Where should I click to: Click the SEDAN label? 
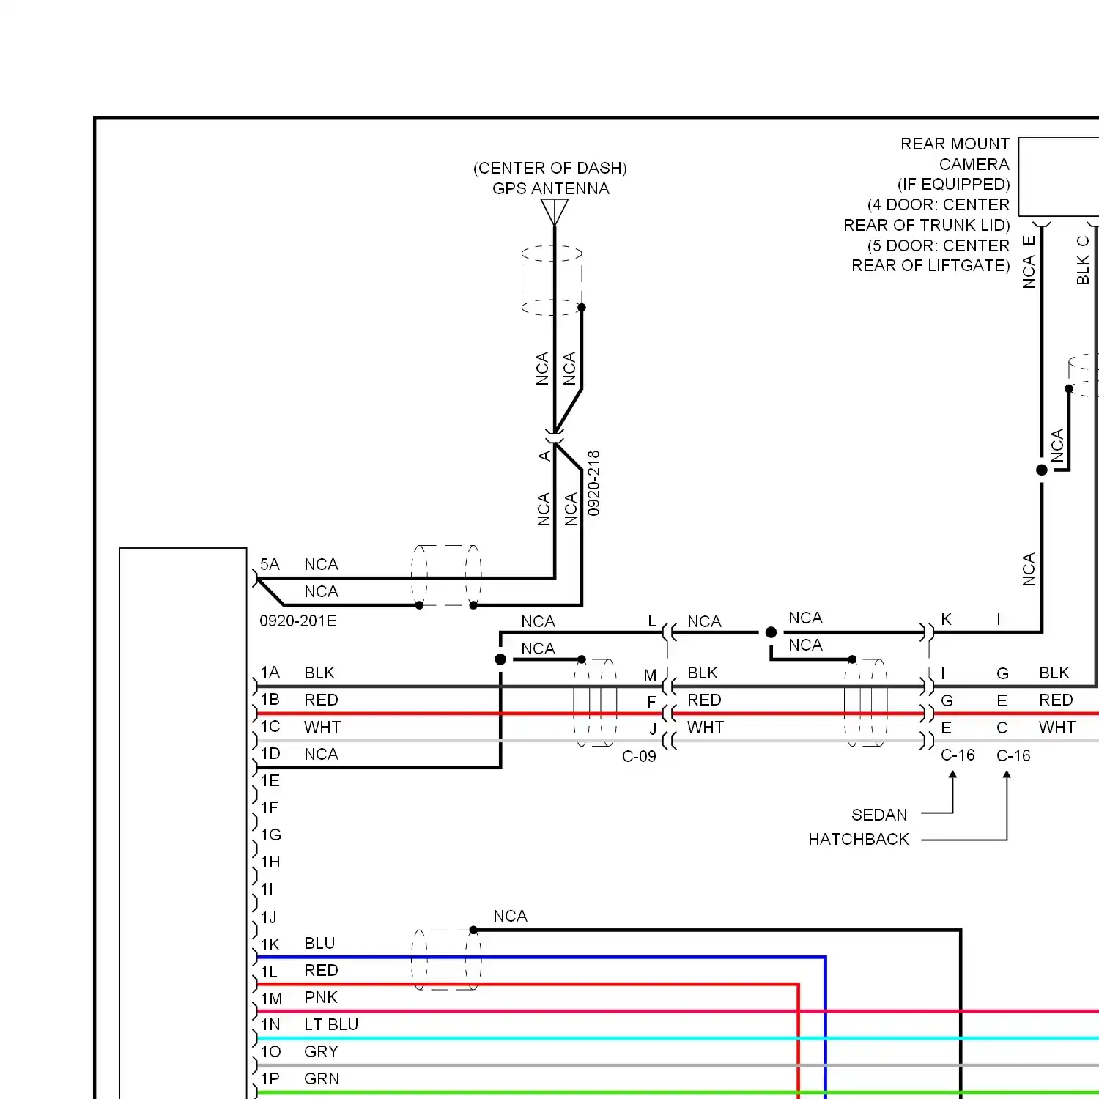click(x=879, y=815)
